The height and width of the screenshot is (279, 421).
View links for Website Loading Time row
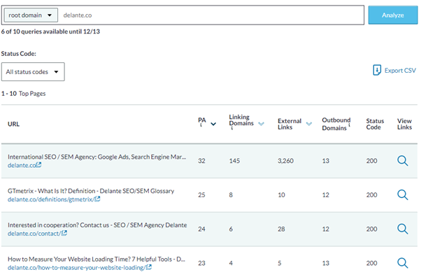(403, 263)
